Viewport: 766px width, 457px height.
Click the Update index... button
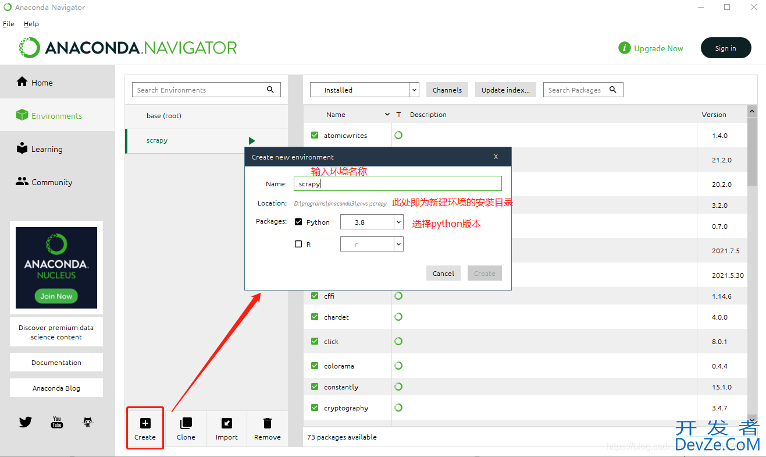tap(505, 90)
